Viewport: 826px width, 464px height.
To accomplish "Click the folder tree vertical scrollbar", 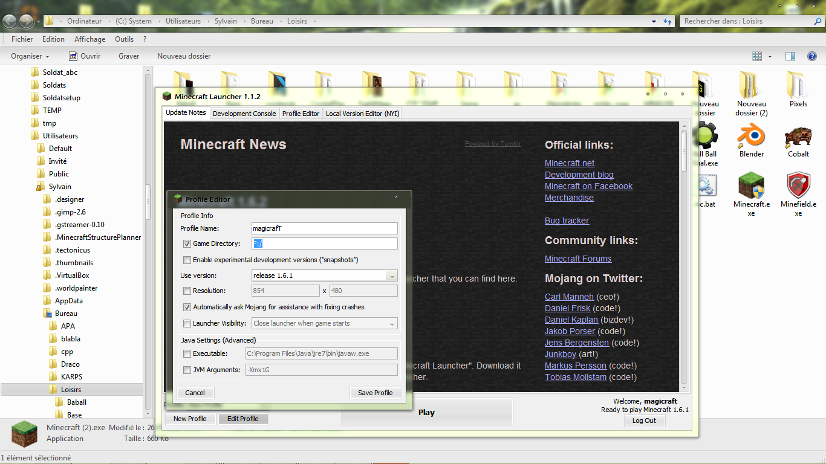I will pyautogui.click(x=148, y=242).
